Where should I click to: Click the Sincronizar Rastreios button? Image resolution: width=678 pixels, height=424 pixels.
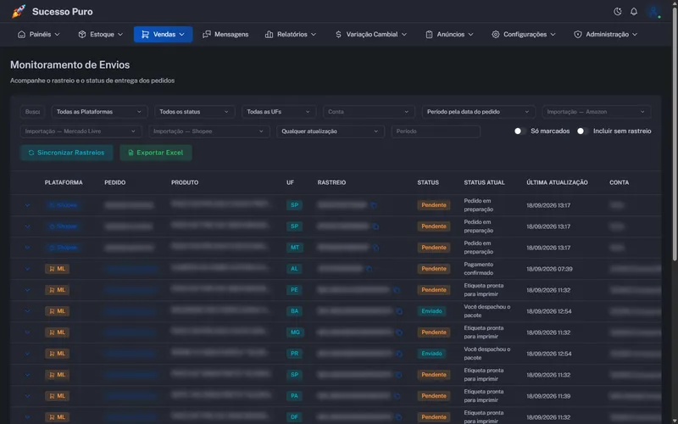pyautogui.click(x=67, y=153)
